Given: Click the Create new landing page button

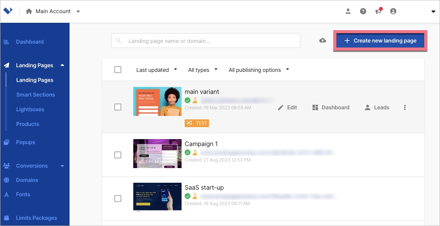Looking at the screenshot, I should 380,40.
